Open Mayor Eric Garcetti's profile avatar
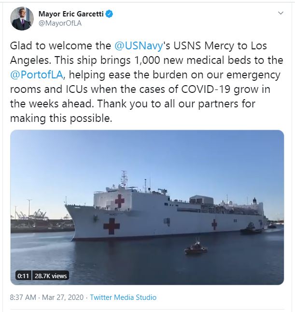The image size is (295, 312). click(x=22, y=18)
